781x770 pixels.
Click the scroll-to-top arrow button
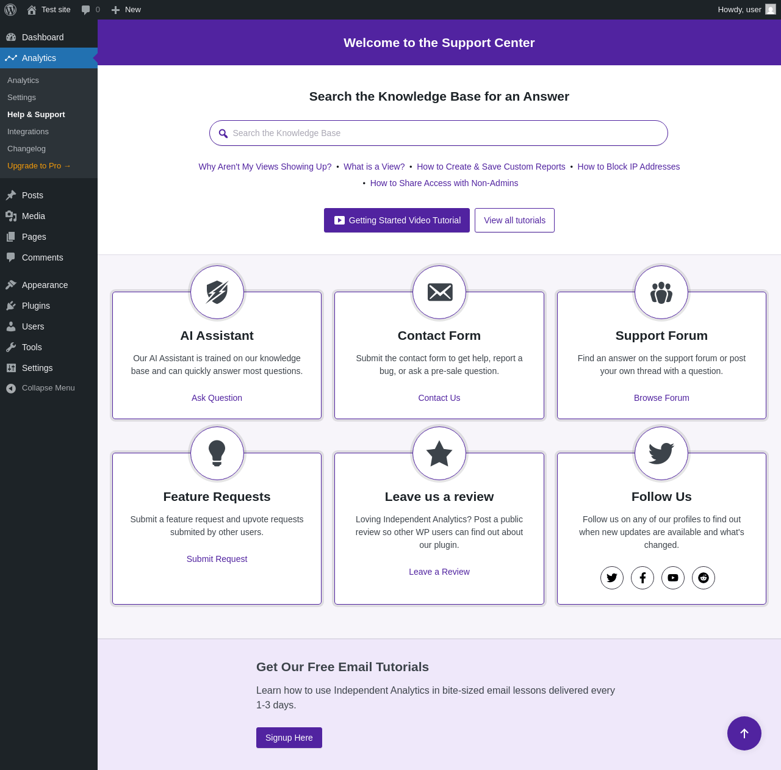[744, 733]
